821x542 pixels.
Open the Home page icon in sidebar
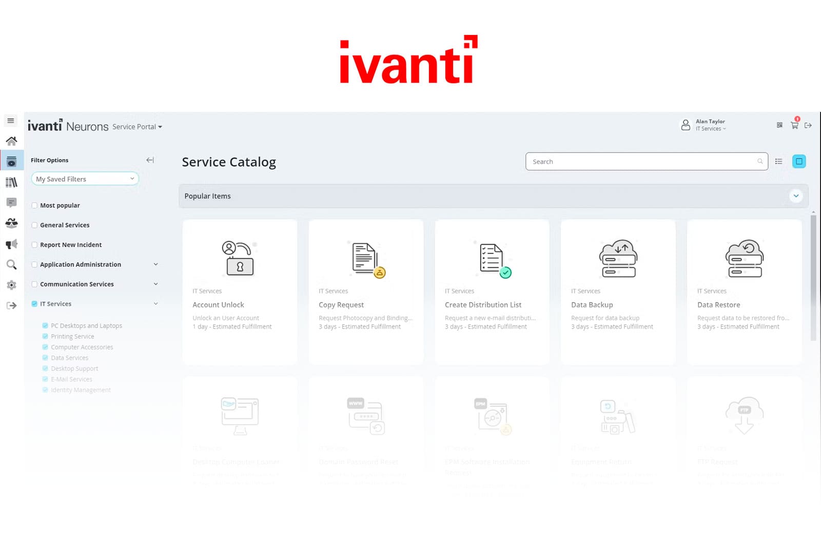(x=11, y=141)
